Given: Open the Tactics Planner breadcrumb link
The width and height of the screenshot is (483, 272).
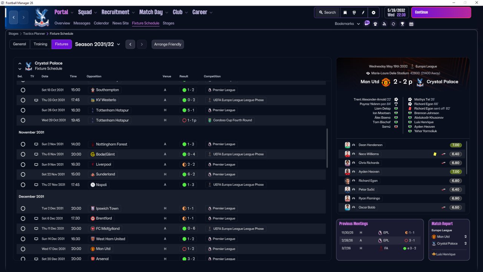Looking at the screenshot, I should point(34,34).
